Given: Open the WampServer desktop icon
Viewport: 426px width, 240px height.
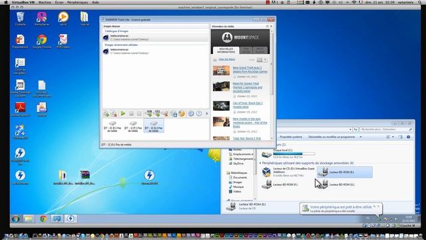Looking at the screenshot, I should (41, 19).
